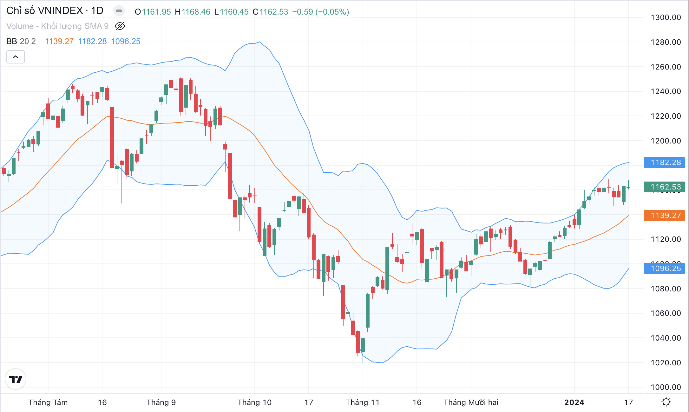Click the 1200.00 price scale value
The image size is (689, 412).
click(x=666, y=141)
